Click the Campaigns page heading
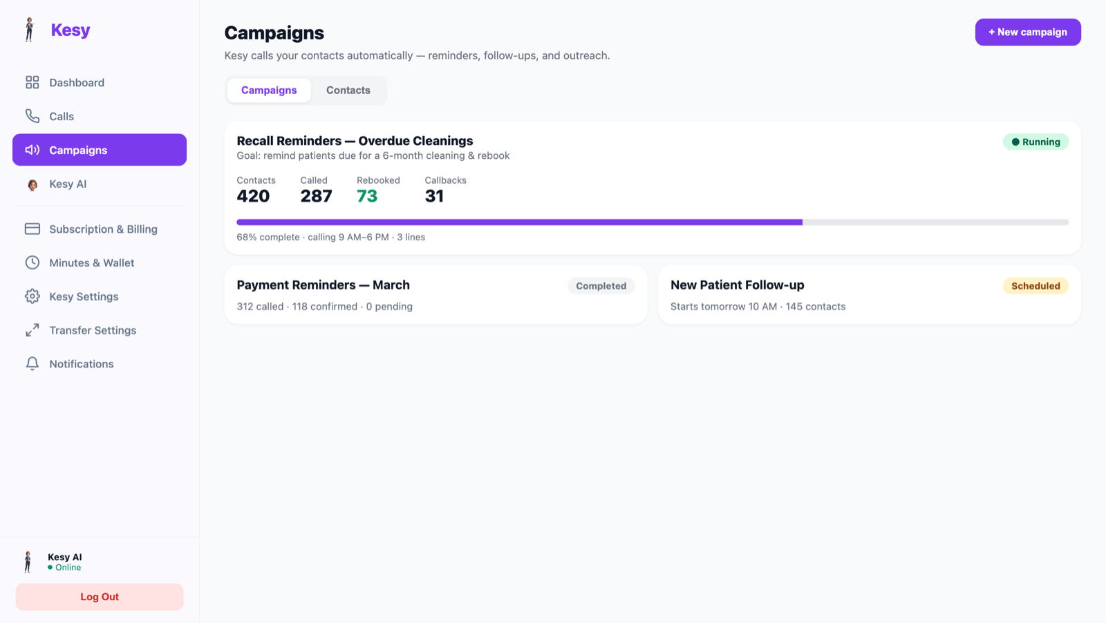 click(274, 33)
